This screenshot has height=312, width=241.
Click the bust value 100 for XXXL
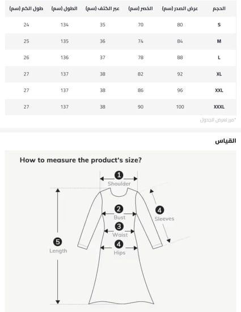click(180, 107)
